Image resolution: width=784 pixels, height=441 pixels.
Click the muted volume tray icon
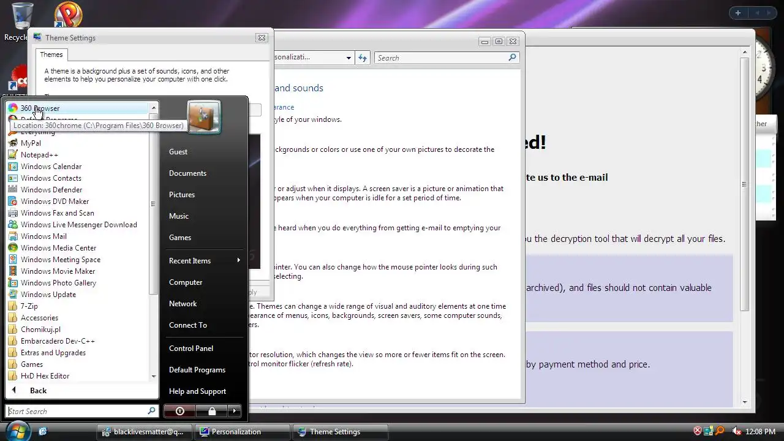click(737, 431)
